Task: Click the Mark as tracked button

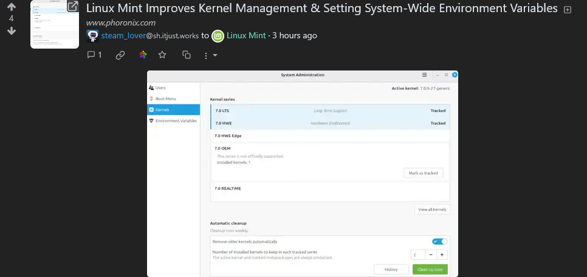Action: pos(424,173)
